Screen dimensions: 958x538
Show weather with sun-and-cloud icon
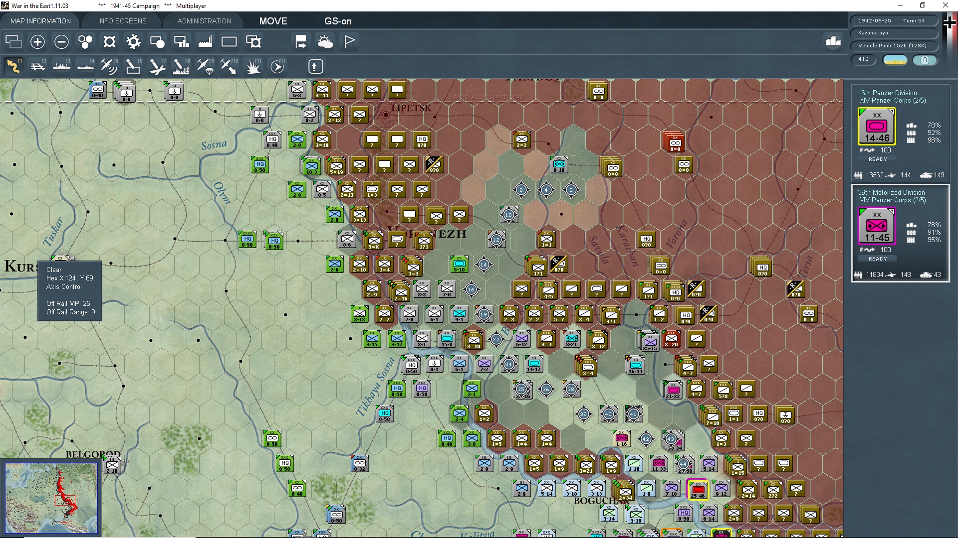point(325,42)
